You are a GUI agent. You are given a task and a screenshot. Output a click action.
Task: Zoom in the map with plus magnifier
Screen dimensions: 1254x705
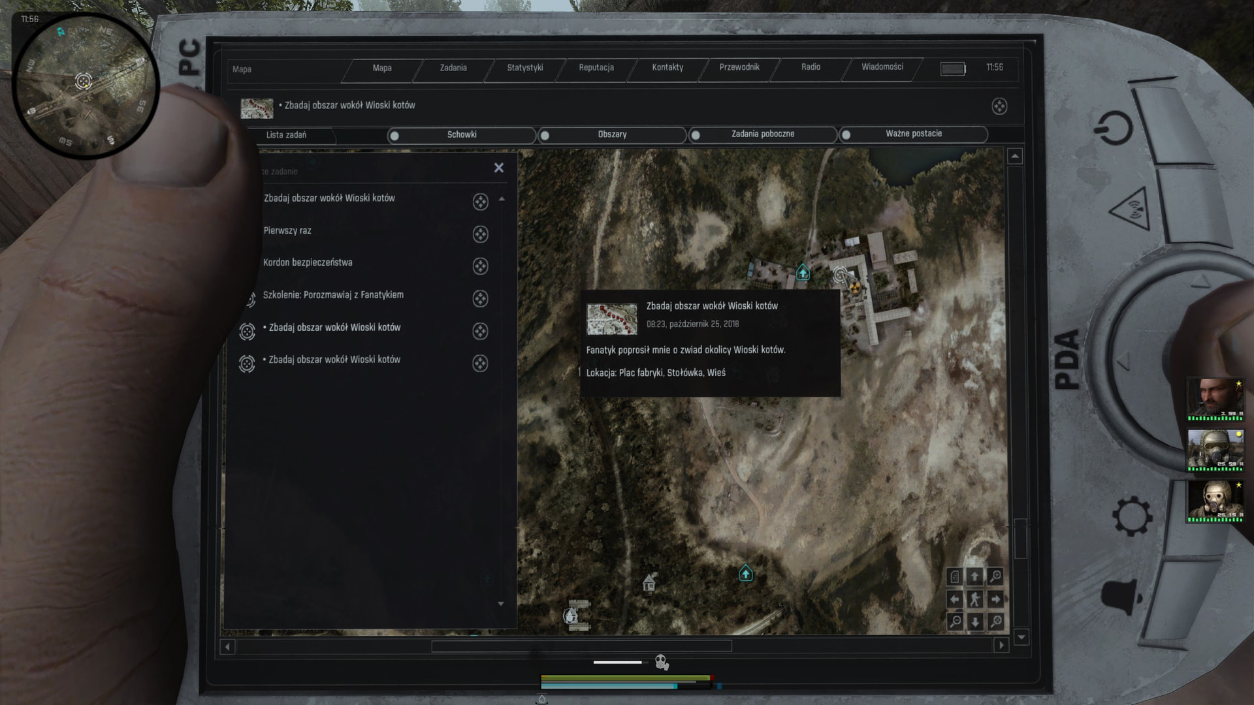(x=995, y=576)
